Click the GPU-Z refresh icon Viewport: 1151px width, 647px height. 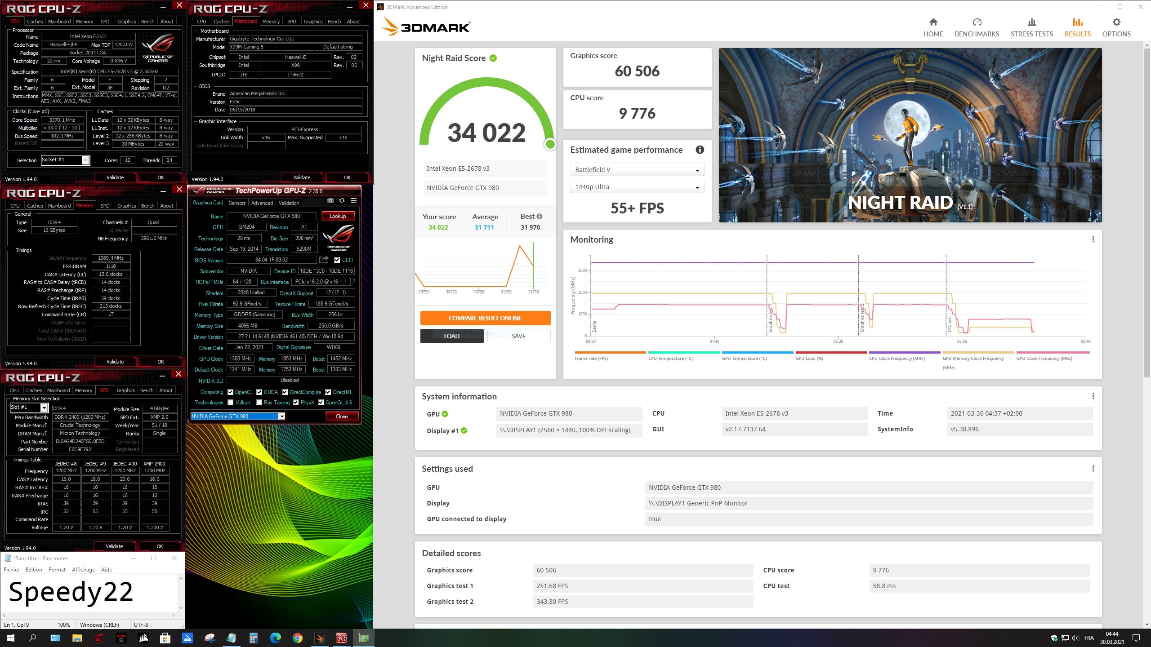(x=342, y=201)
